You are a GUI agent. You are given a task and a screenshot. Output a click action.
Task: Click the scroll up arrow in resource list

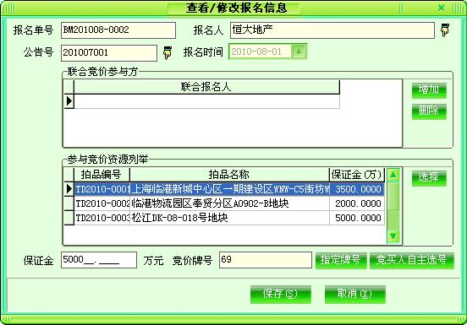pos(393,175)
